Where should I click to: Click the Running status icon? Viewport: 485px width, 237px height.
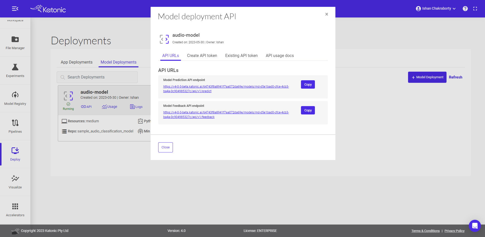[68, 104]
